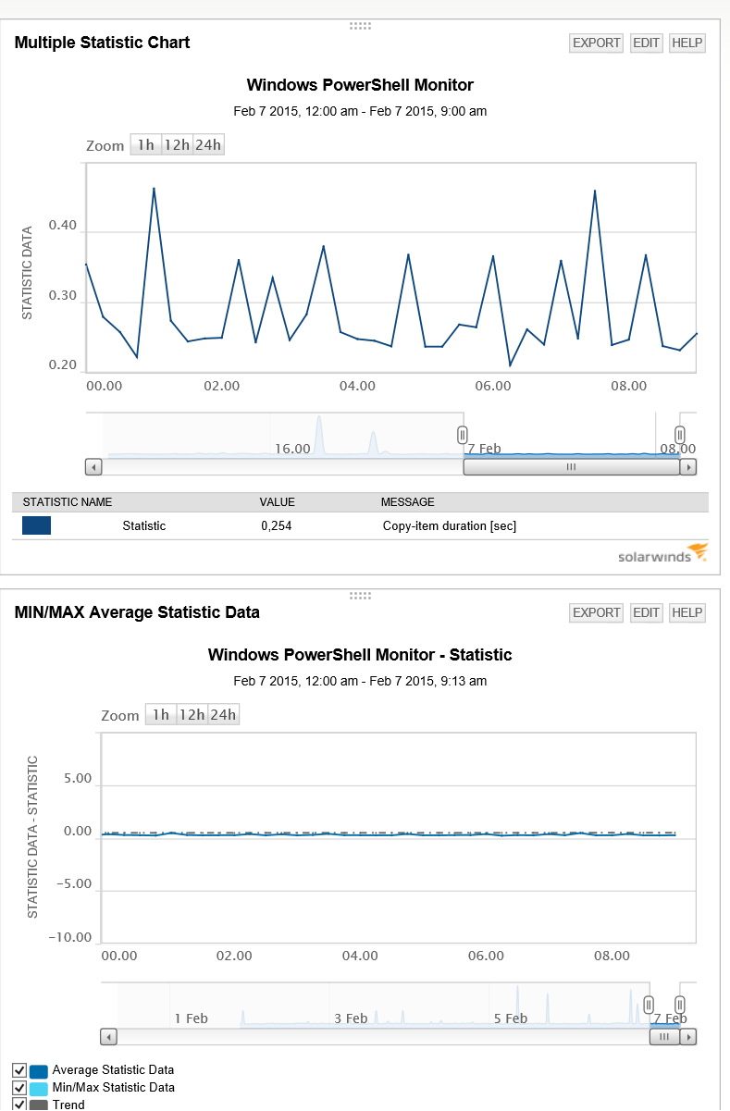Click the 12:00 am - 9:13 am date range
The height and width of the screenshot is (1111, 730).
tap(360, 681)
